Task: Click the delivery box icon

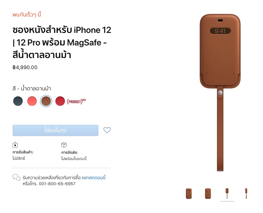Action: (x=64, y=145)
